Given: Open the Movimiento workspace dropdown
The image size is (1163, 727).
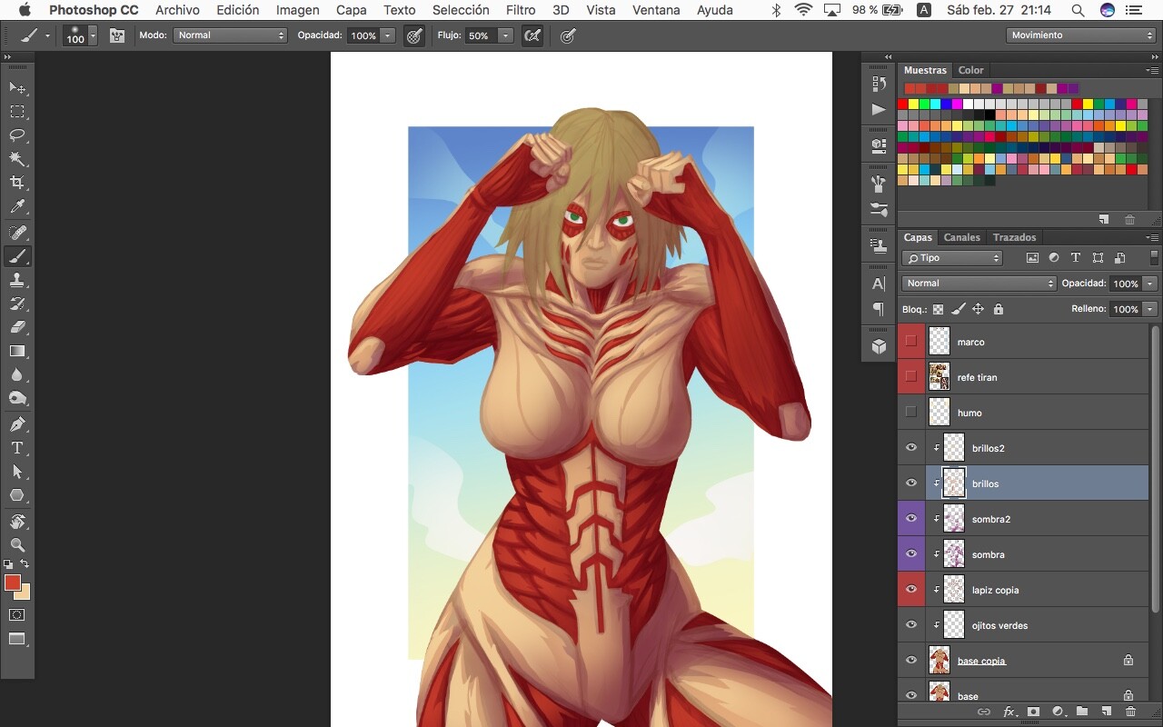Looking at the screenshot, I should [x=1080, y=35].
